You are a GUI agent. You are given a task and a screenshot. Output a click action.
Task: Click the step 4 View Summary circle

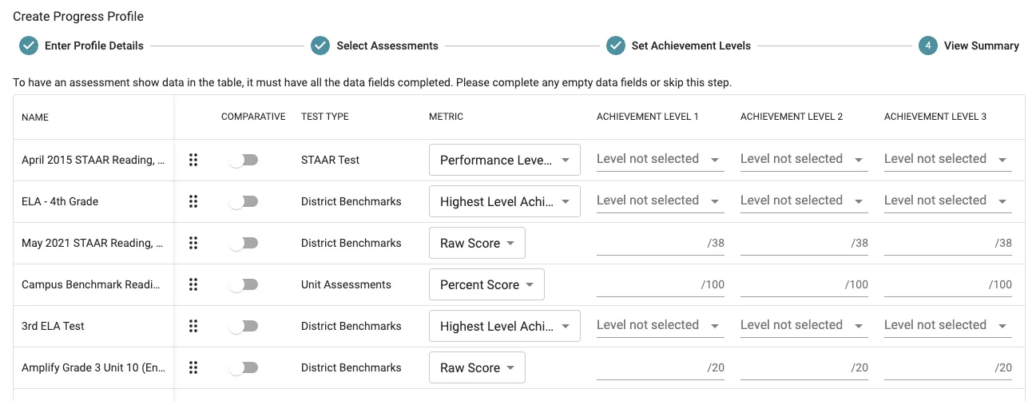point(928,46)
